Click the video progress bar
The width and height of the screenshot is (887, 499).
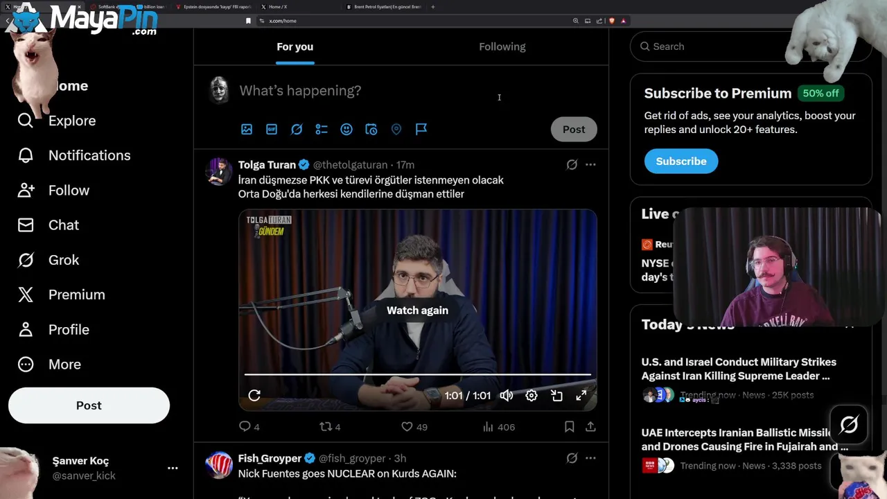coord(418,374)
